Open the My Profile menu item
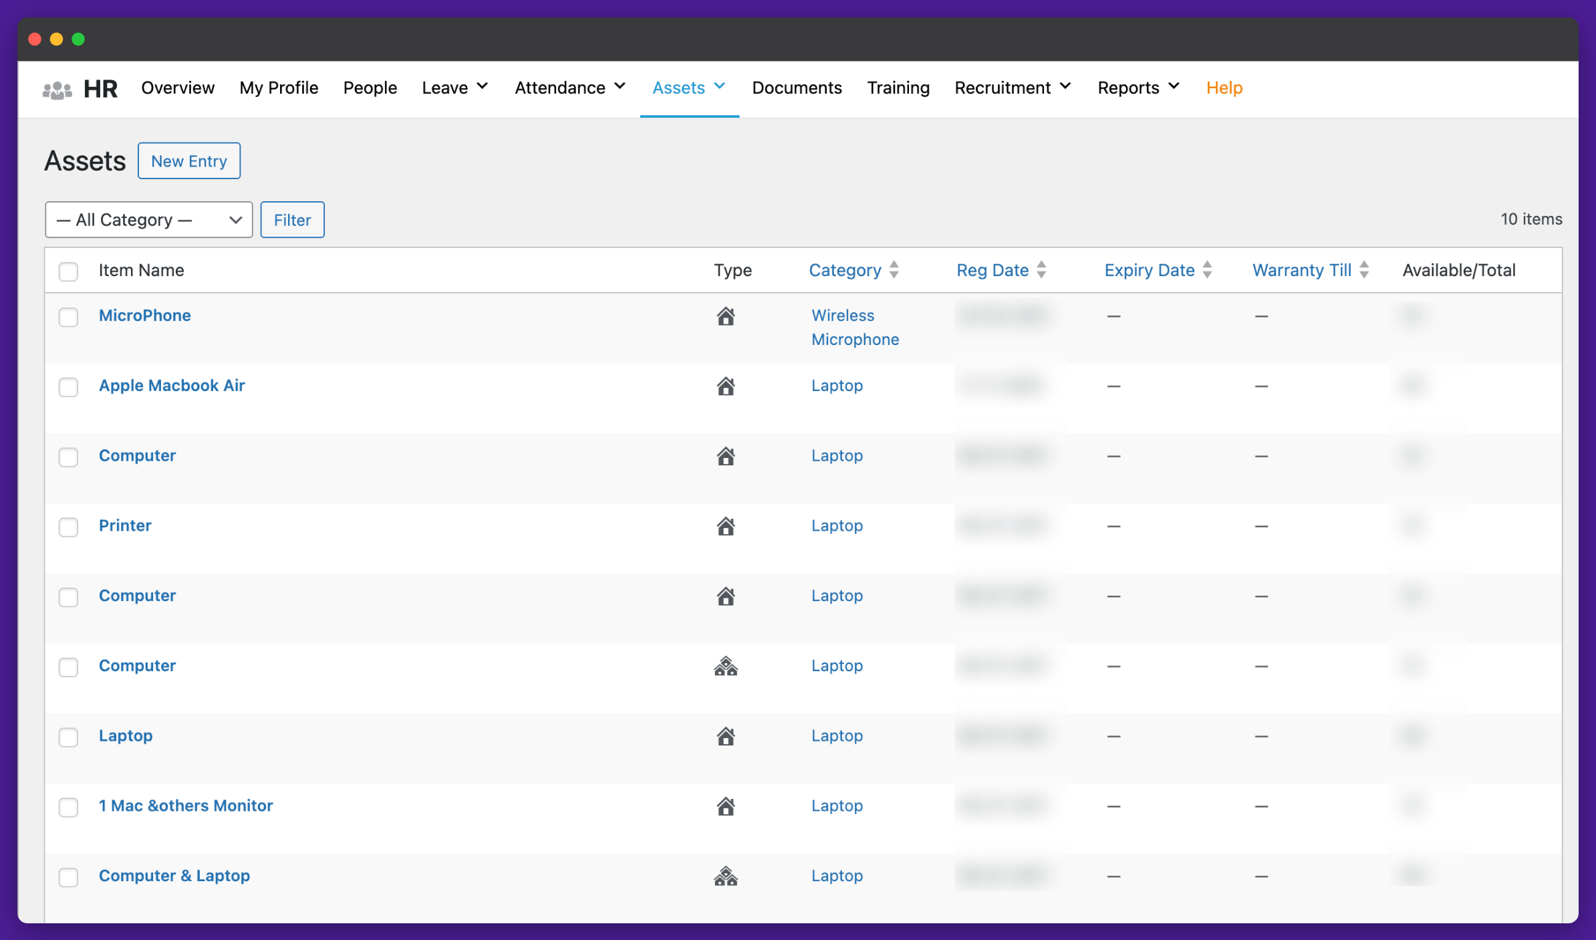Screen dimensions: 1596x940 point(279,88)
